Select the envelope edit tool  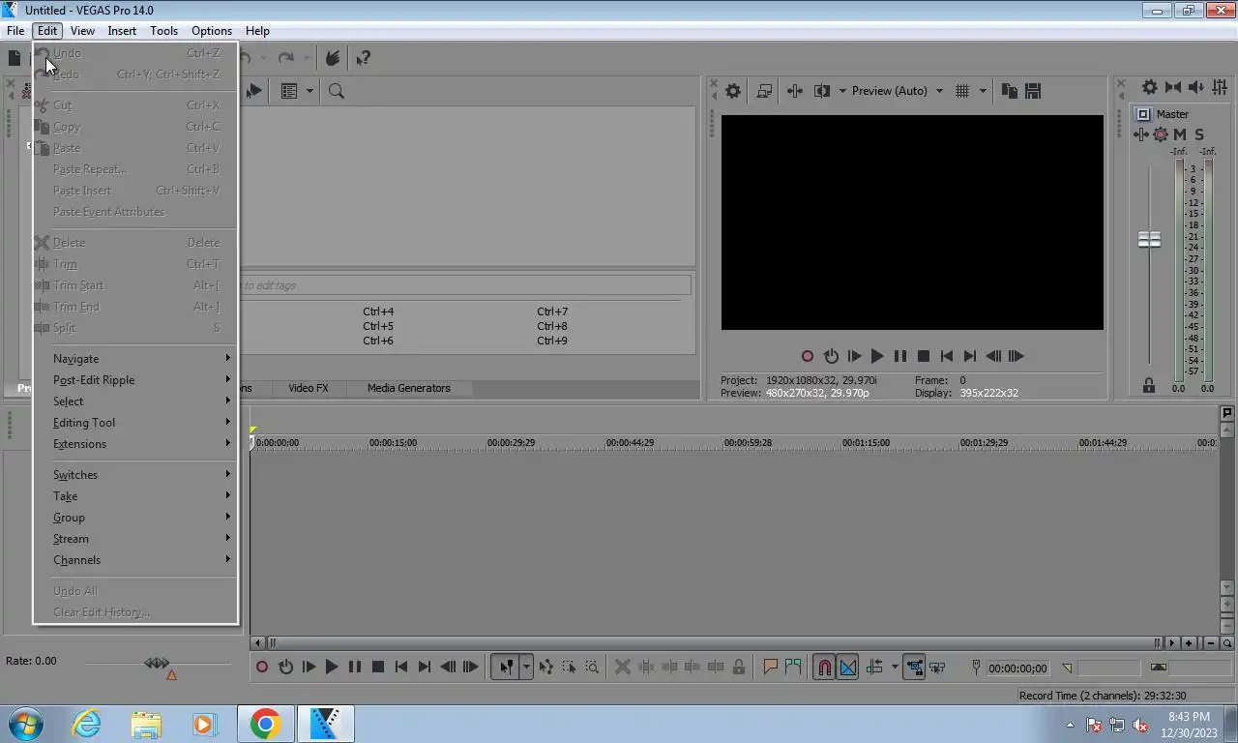[x=545, y=667]
